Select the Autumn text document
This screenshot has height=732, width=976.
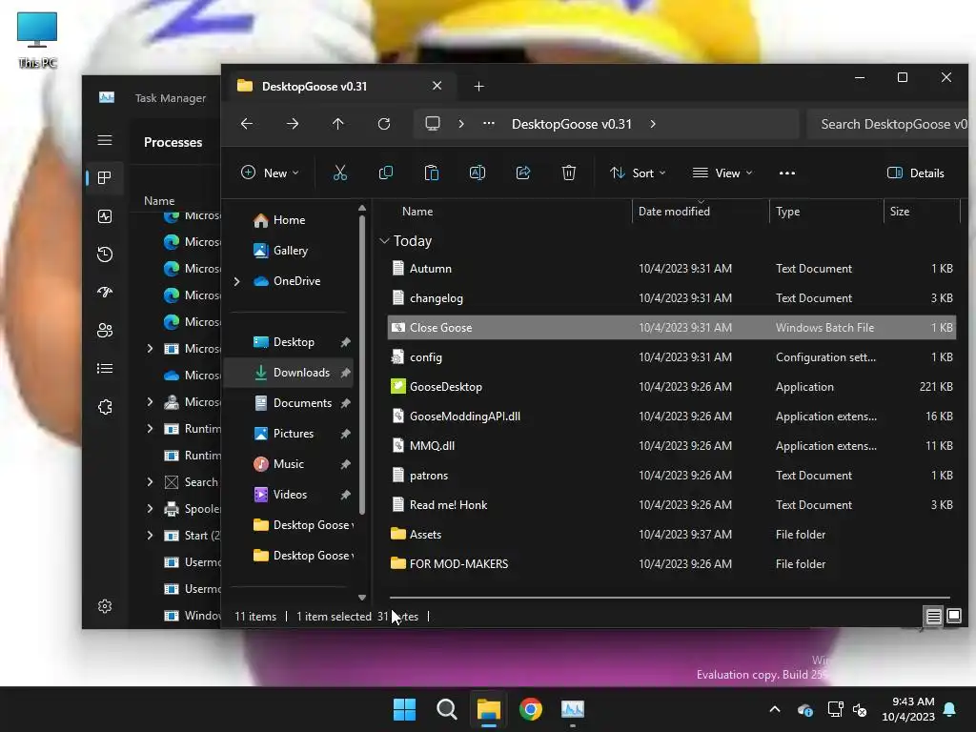[672, 268]
